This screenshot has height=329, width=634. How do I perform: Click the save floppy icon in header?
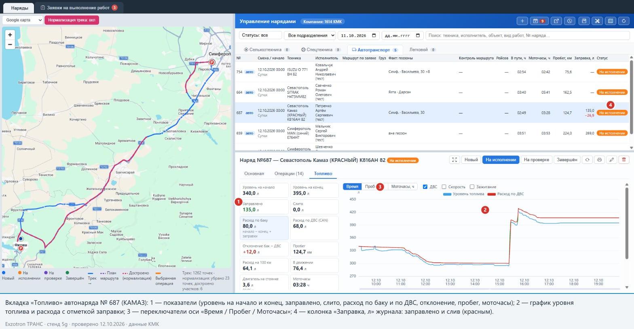pos(583,21)
